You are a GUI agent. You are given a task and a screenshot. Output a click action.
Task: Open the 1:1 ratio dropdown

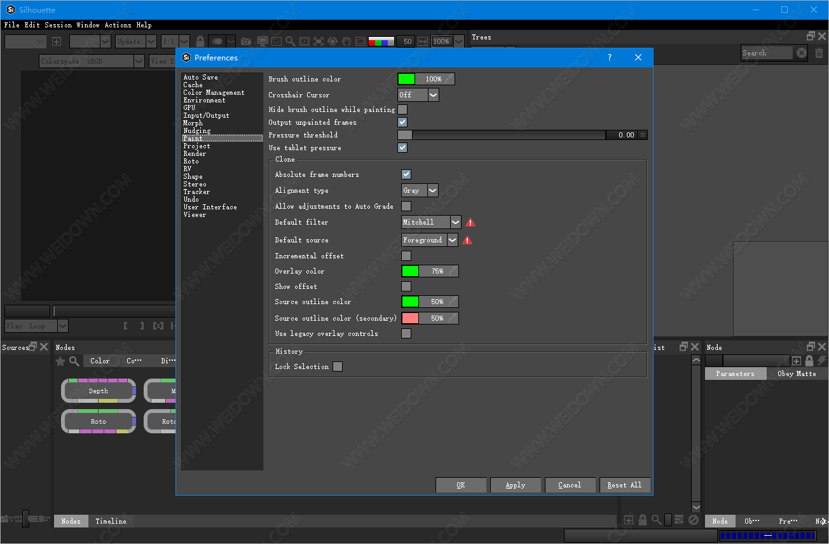coord(175,41)
